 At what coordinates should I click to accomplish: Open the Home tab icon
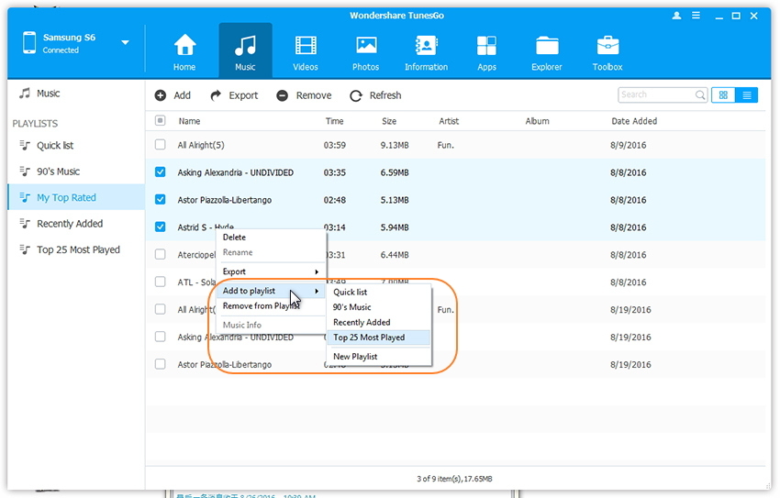184,46
